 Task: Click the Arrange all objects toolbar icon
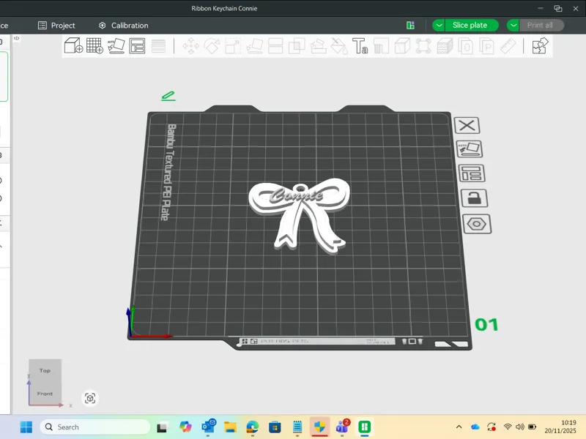(x=137, y=46)
